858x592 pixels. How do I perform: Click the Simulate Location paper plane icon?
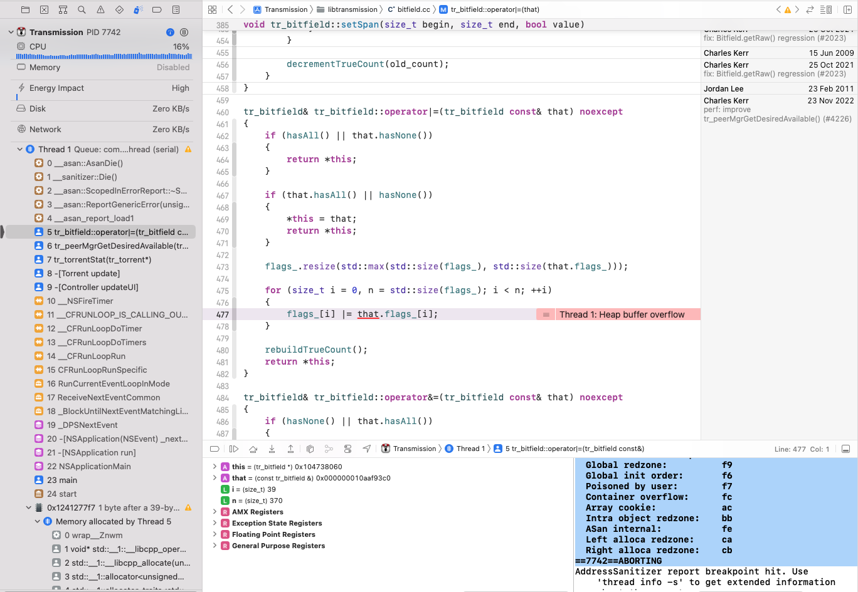367,449
